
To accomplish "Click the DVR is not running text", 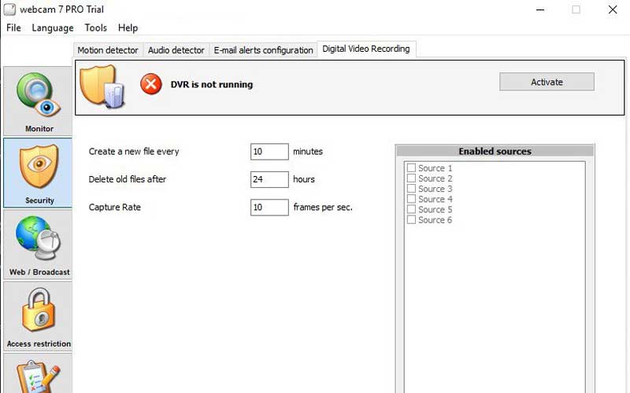I will [x=212, y=85].
